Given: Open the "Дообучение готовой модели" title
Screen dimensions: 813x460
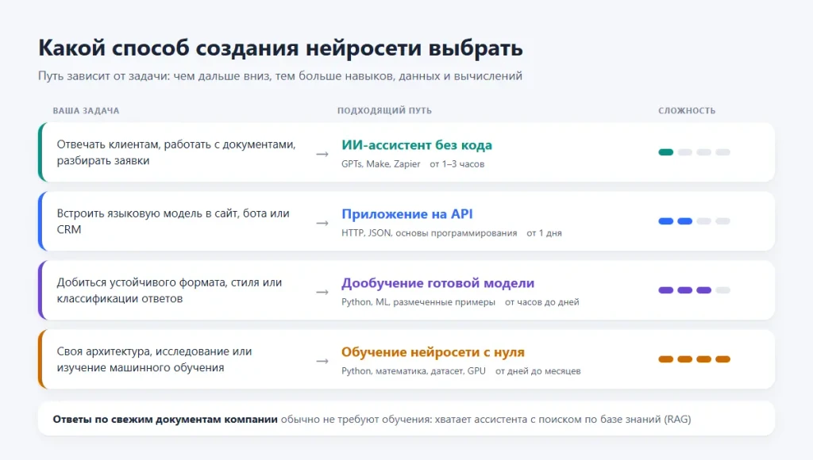Looking at the screenshot, I should [x=437, y=283].
